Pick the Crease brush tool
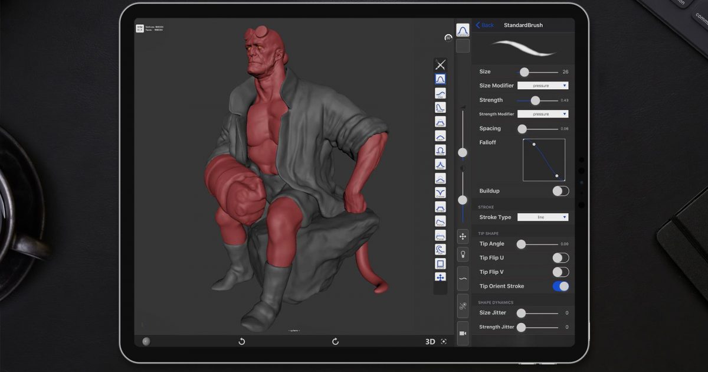Image resolution: width=708 pixels, height=372 pixels. [x=440, y=192]
